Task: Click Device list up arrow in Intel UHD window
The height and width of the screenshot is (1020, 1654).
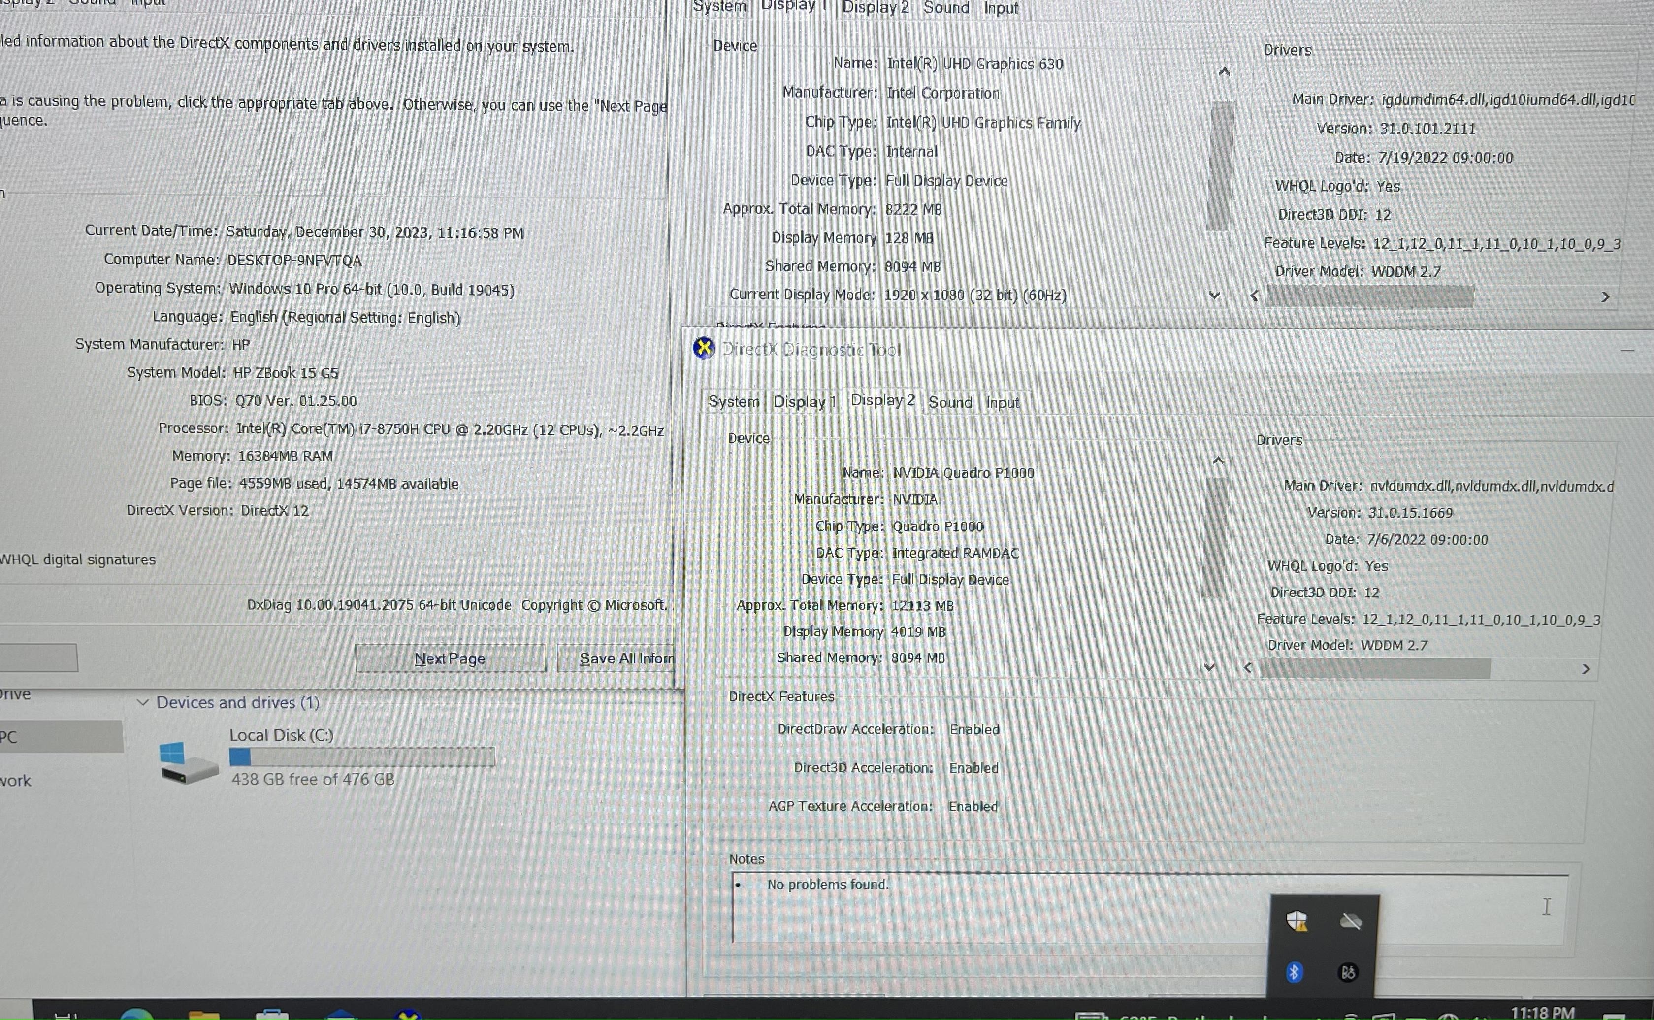Action: coord(1225,71)
